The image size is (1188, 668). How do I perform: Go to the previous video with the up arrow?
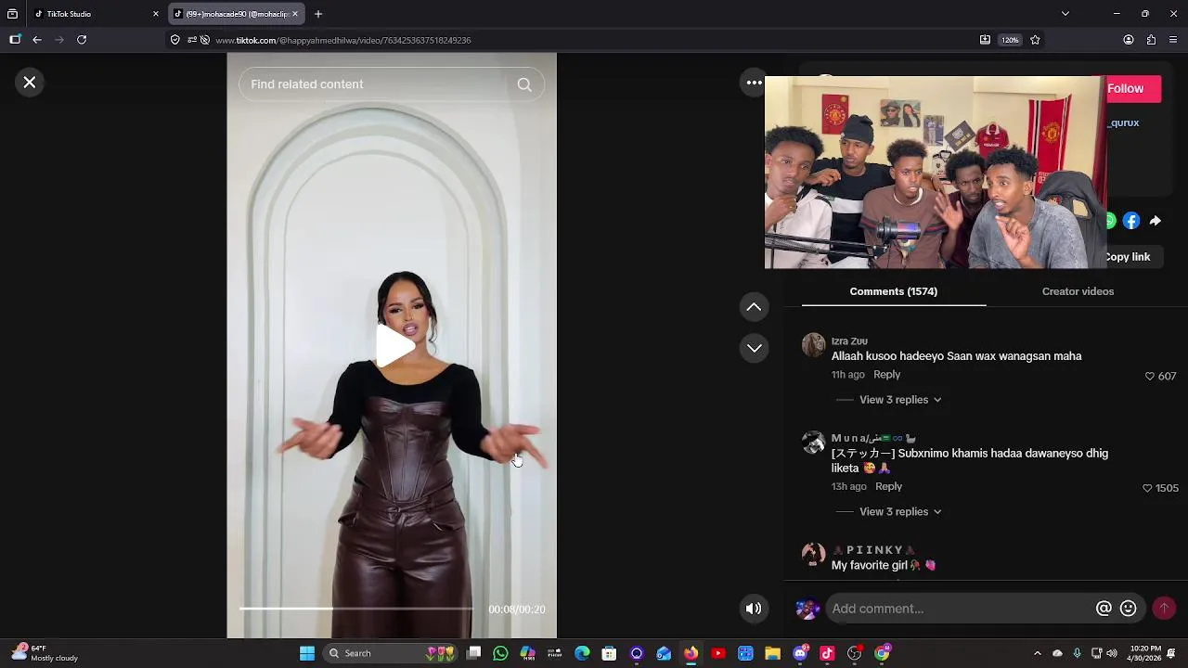[x=754, y=307]
